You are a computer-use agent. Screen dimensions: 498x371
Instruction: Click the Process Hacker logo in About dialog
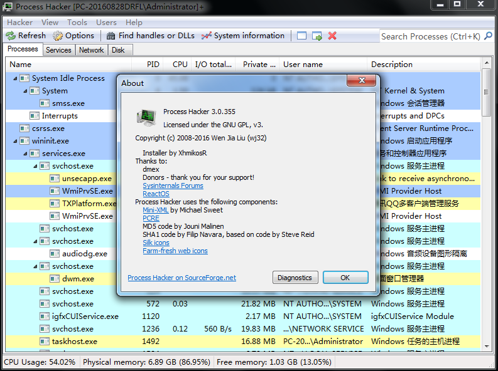coord(146,117)
